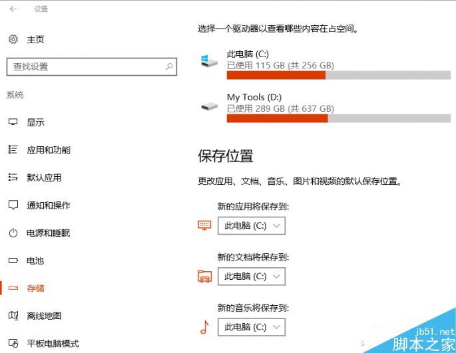Click the search magnifier icon

pos(170,66)
